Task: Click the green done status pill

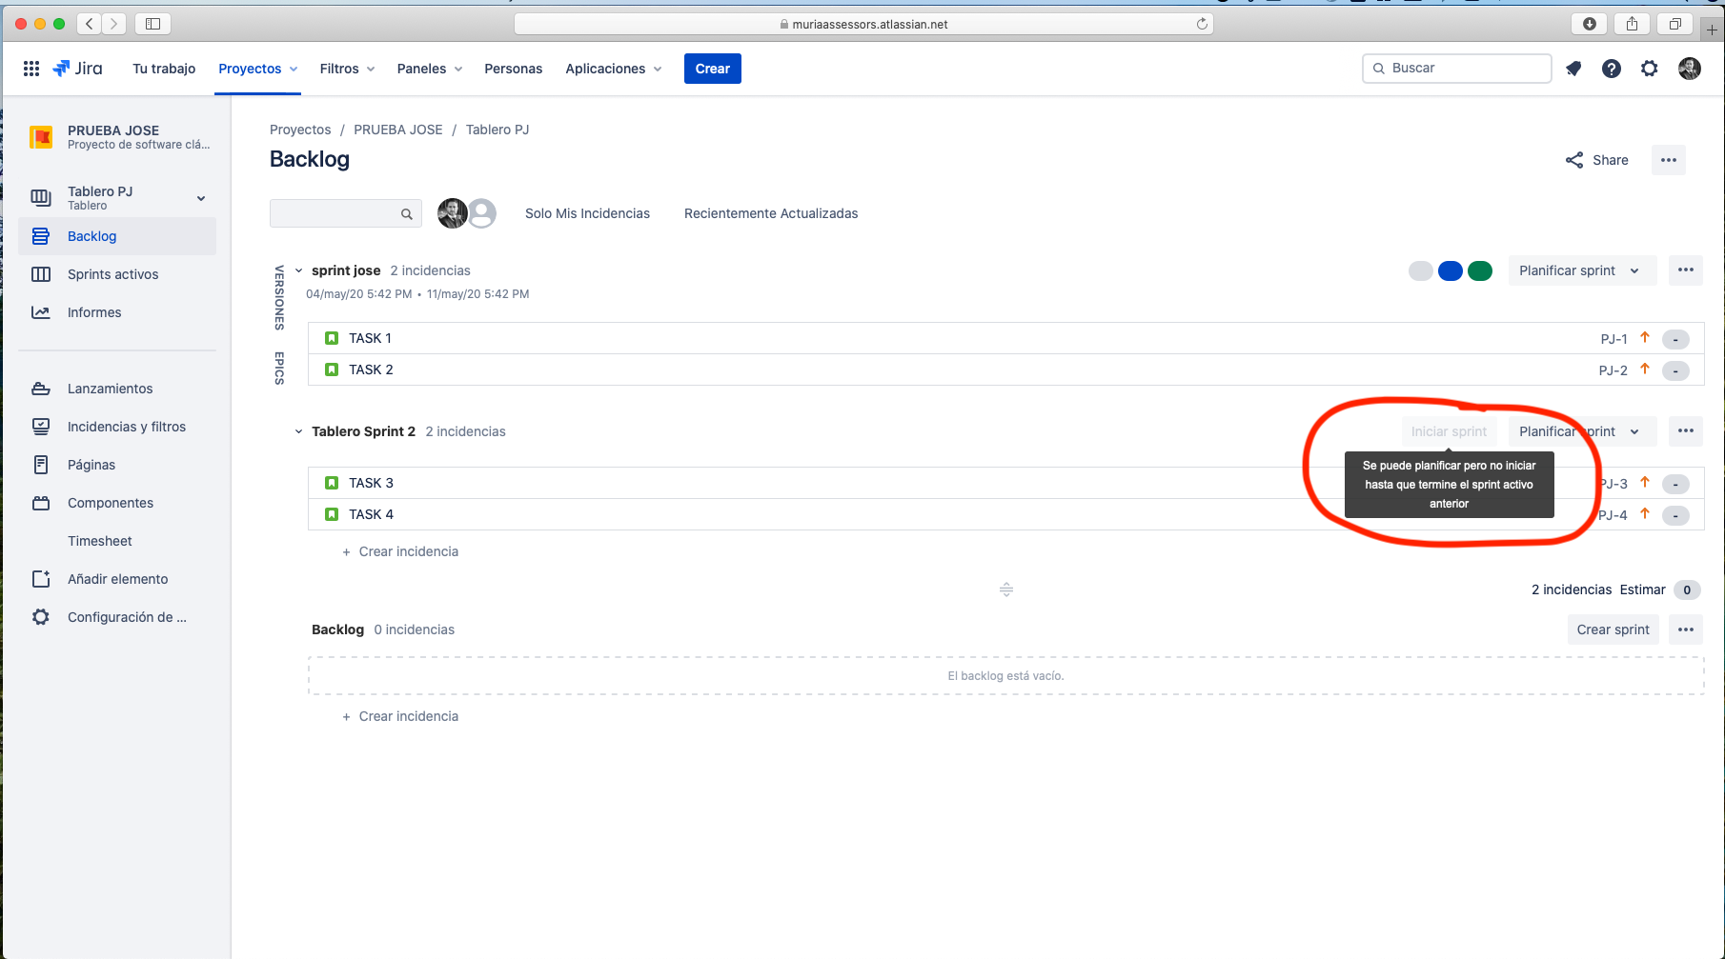Action: coord(1480,270)
